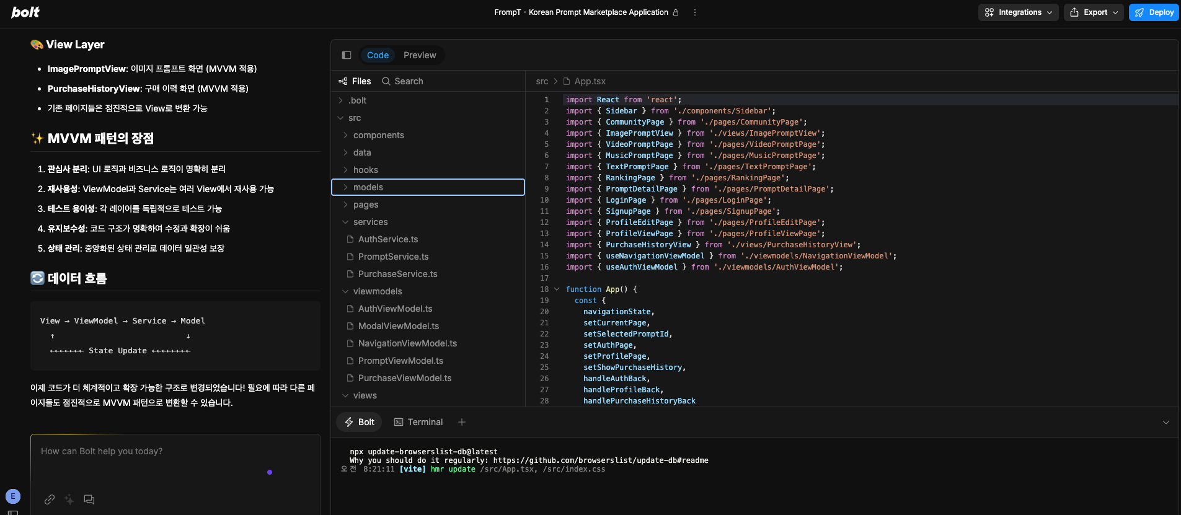Expand the pages folder

[x=428, y=205]
